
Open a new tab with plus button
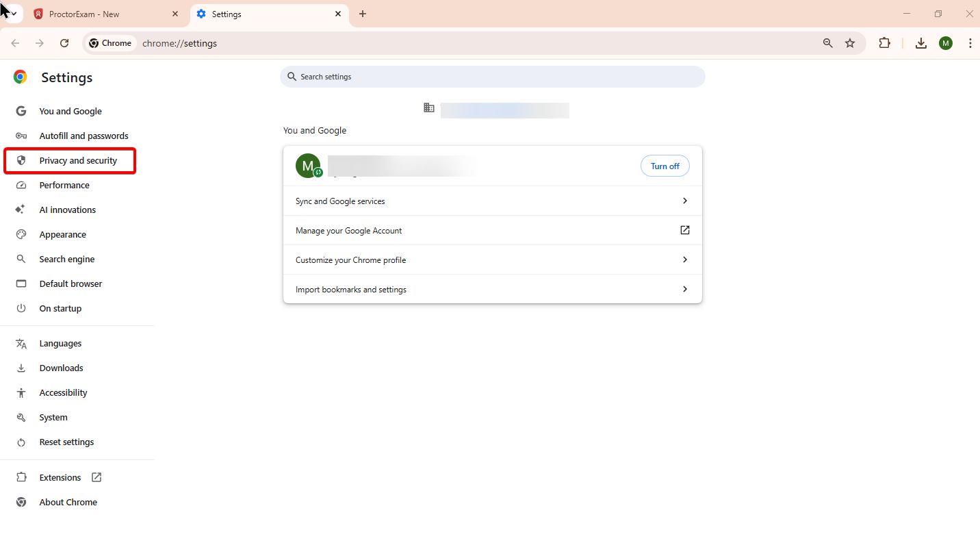click(x=363, y=14)
